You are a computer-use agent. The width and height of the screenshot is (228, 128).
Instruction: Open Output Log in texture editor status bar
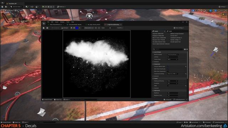tap(58, 100)
